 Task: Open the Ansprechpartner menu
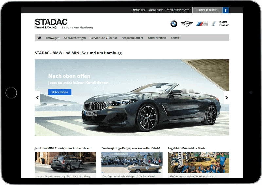[133, 38]
